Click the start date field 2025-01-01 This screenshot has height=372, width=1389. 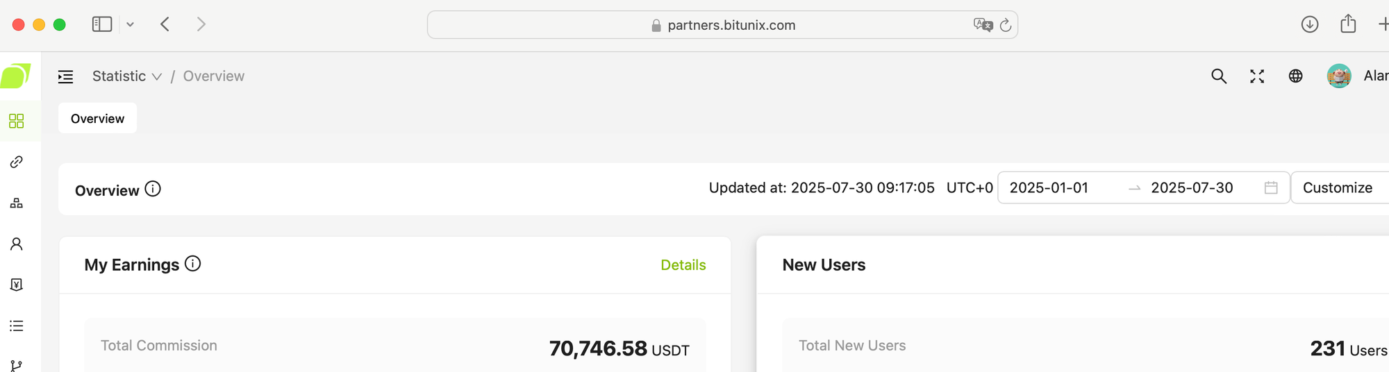pos(1049,187)
